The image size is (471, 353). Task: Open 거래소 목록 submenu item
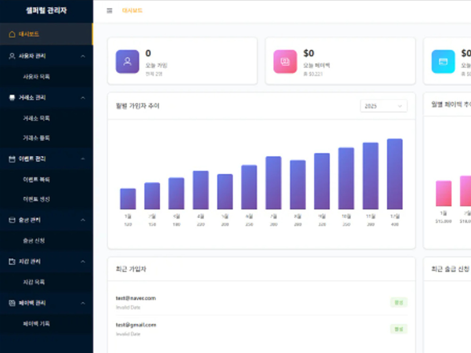coord(47,118)
